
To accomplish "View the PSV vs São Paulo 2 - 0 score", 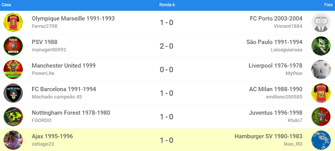I will coord(167,46).
